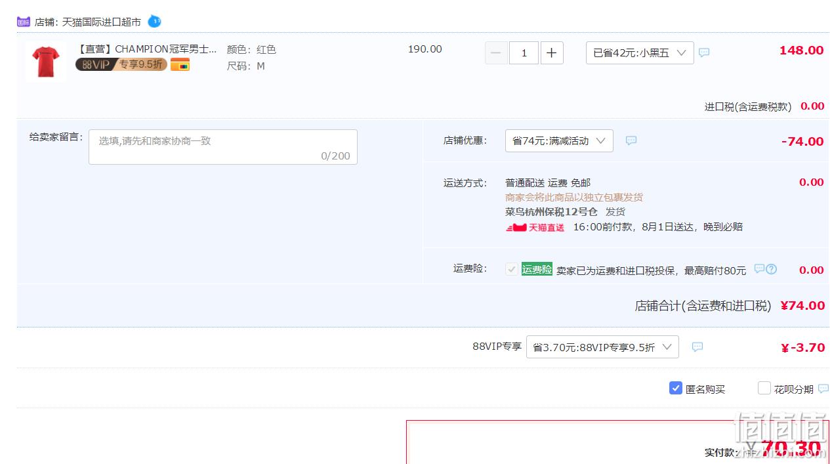Click comment icon beside 满减活动 dropdown

(x=631, y=140)
